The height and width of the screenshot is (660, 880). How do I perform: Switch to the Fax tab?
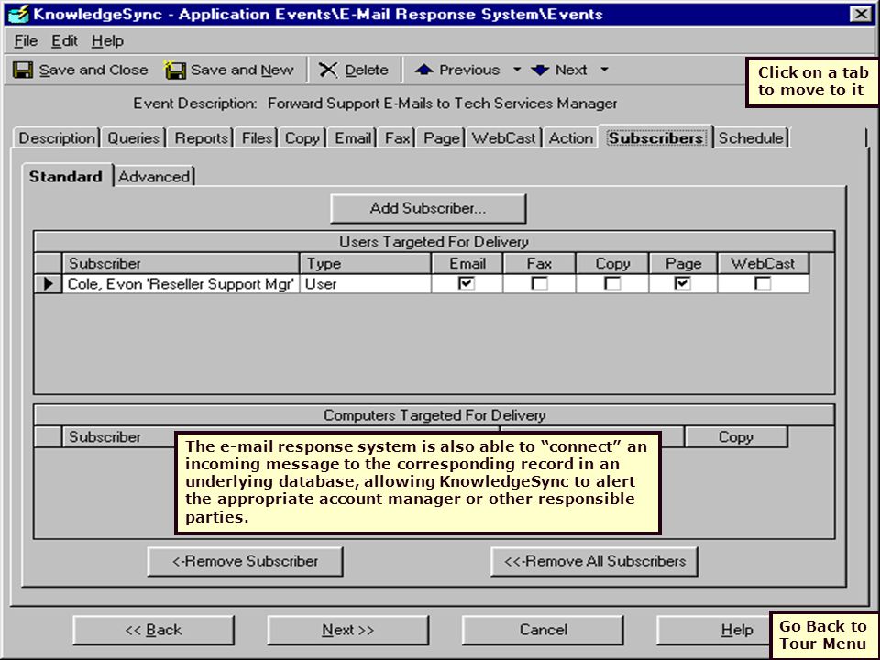coord(397,138)
